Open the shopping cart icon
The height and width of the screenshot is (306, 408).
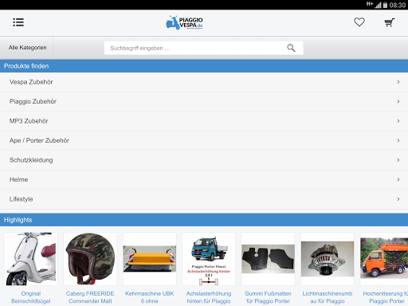(x=390, y=22)
